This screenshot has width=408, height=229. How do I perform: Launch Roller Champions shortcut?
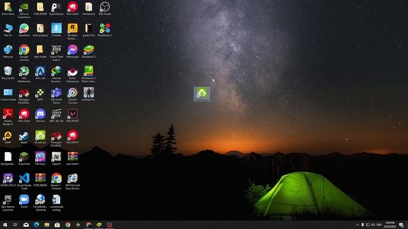click(72, 74)
